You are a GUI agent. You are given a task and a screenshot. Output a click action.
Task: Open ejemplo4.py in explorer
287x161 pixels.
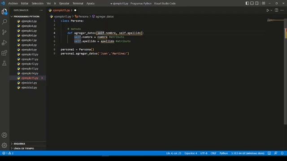click(29, 26)
